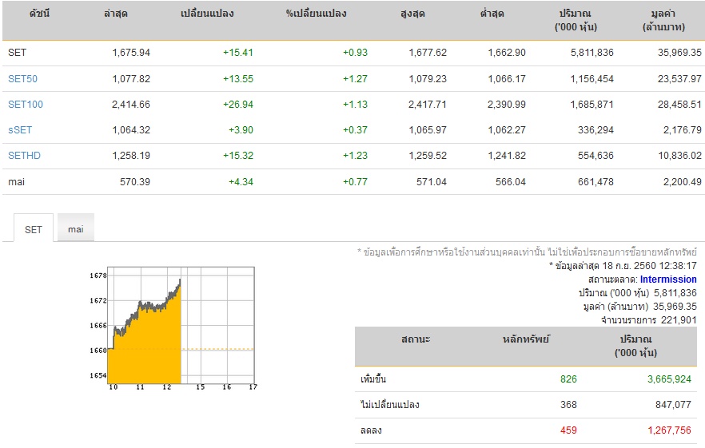Open the SET50 index link
The height and width of the screenshot is (448, 705).
pyautogui.click(x=22, y=78)
